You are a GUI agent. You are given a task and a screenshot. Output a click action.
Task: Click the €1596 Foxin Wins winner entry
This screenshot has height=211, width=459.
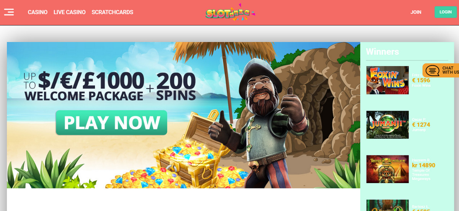pyautogui.click(x=421, y=80)
